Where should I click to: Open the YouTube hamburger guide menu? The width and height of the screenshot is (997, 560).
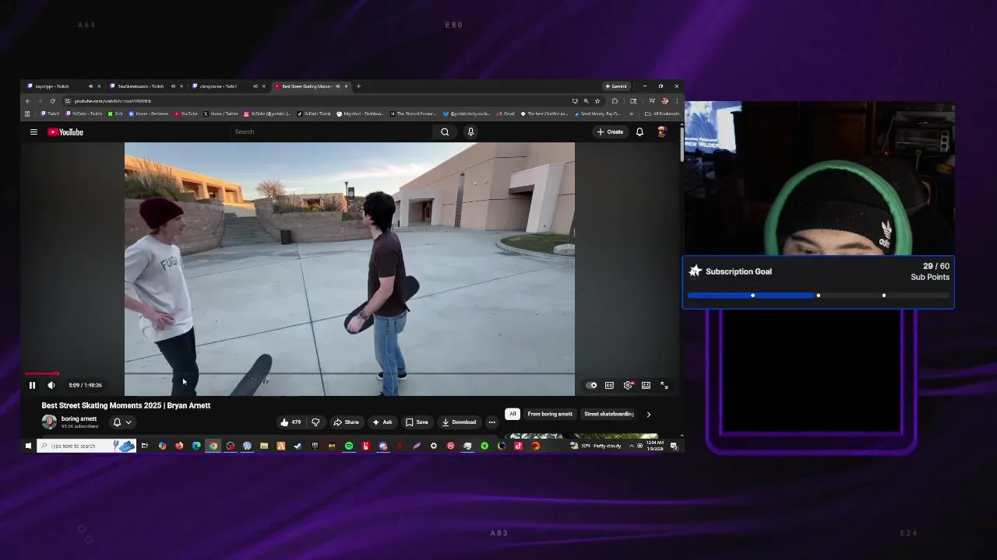coord(33,132)
